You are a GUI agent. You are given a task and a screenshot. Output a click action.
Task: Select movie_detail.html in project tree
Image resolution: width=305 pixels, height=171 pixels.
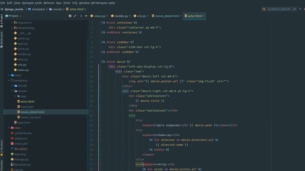(32, 112)
